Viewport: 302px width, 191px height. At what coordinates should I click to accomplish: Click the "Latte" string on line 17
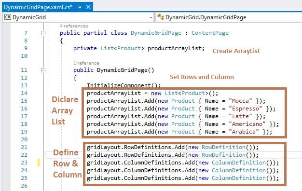[240, 116]
